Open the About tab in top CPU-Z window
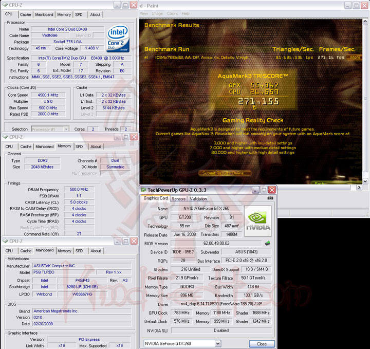 96,14
